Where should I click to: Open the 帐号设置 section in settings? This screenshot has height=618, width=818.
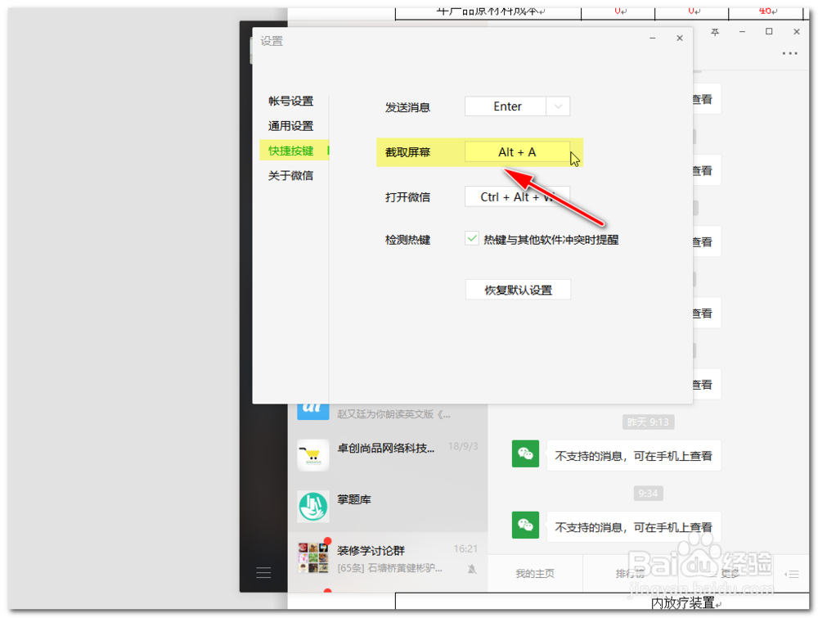(290, 101)
